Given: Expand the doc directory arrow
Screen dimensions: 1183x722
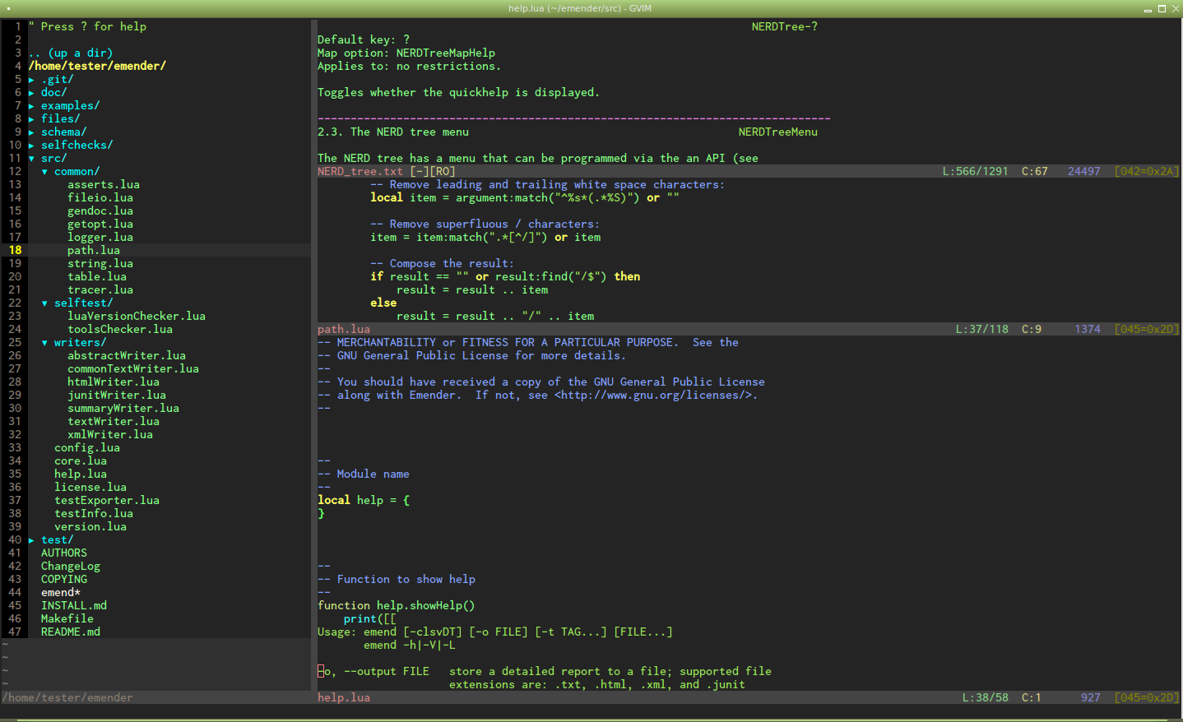Looking at the screenshot, I should 31,93.
